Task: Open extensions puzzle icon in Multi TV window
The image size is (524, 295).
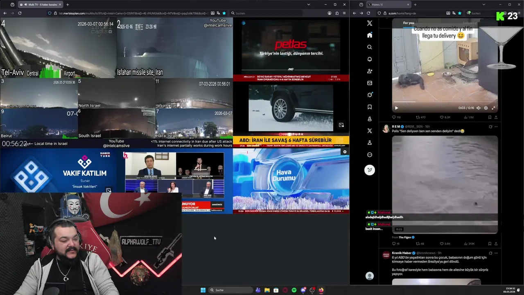Action: [337, 13]
